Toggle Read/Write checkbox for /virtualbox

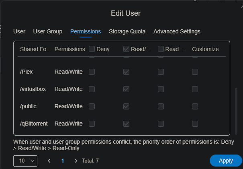pos(127,89)
